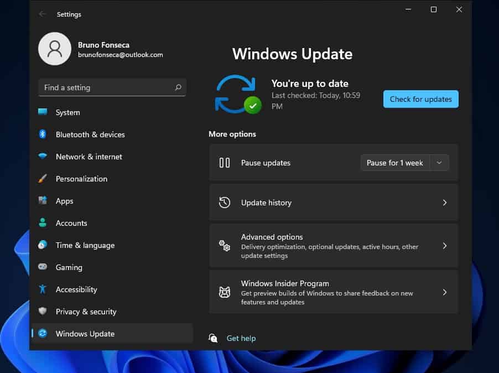This screenshot has height=373, width=499.
Task: Click the Windows Insider Program cat icon
Action: [225, 292]
